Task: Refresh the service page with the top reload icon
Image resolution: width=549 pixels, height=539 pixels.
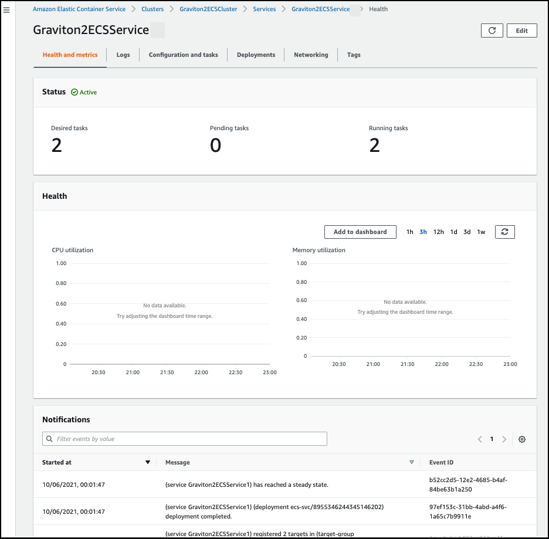Action: [x=492, y=30]
